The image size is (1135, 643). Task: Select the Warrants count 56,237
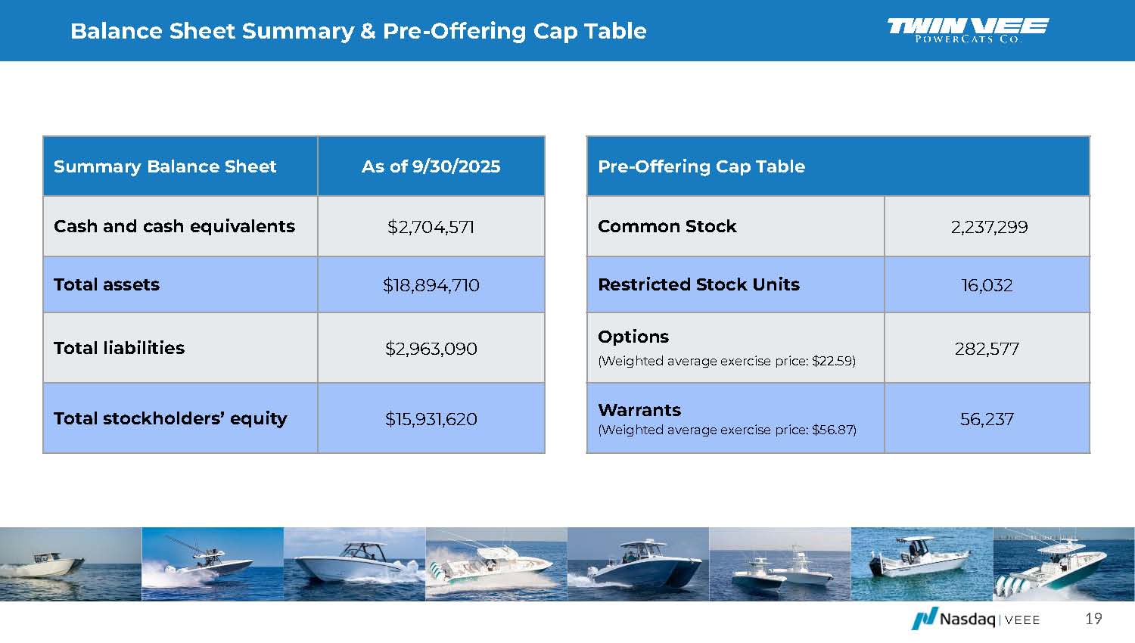click(x=987, y=419)
